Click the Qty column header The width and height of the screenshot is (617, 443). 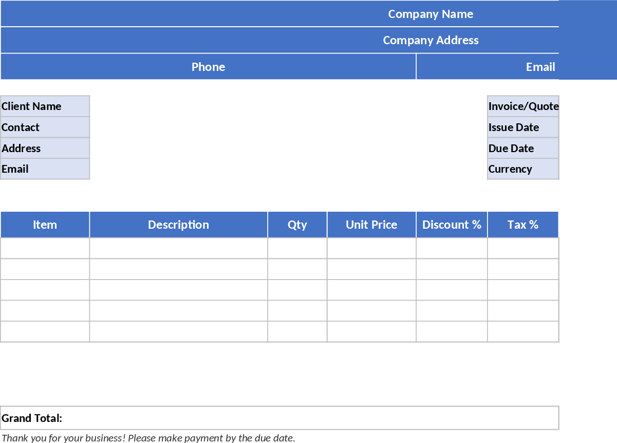click(x=297, y=225)
